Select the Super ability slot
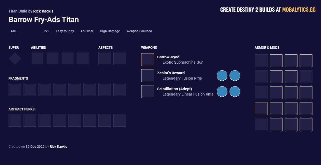 (x=15, y=58)
